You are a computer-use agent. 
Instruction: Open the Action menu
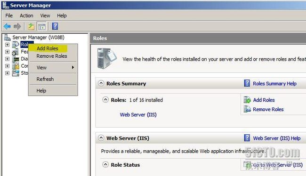click(26, 15)
